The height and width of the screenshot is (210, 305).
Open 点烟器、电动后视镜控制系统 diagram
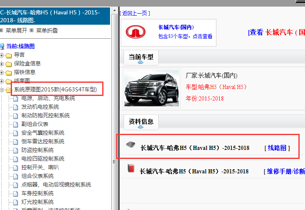(x=56, y=185)
